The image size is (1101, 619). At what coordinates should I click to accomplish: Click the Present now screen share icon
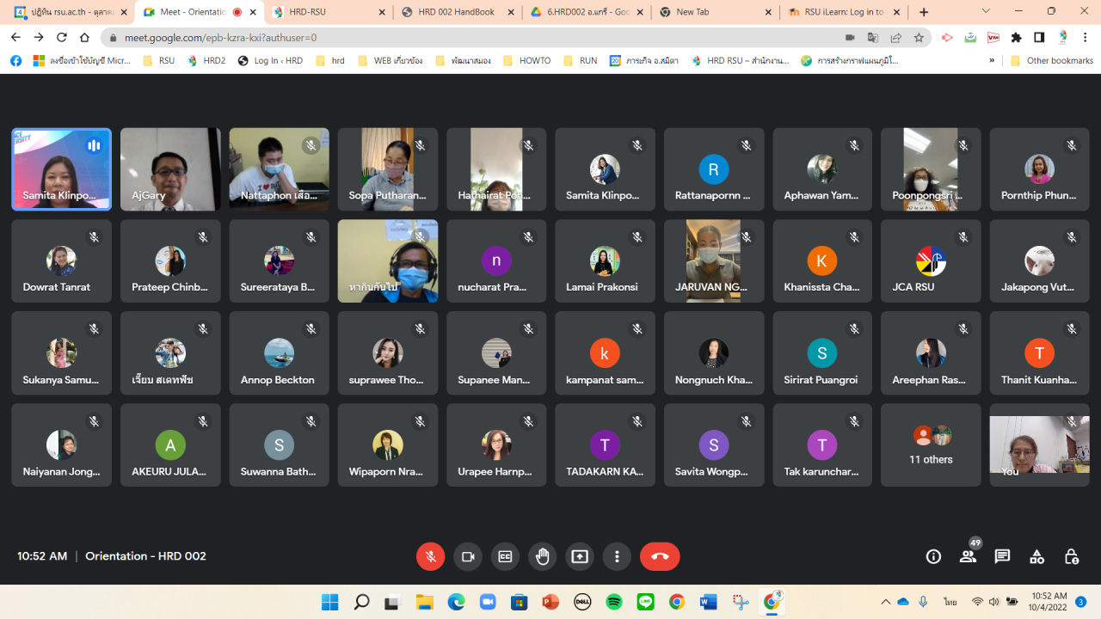[x=580, y=556]
